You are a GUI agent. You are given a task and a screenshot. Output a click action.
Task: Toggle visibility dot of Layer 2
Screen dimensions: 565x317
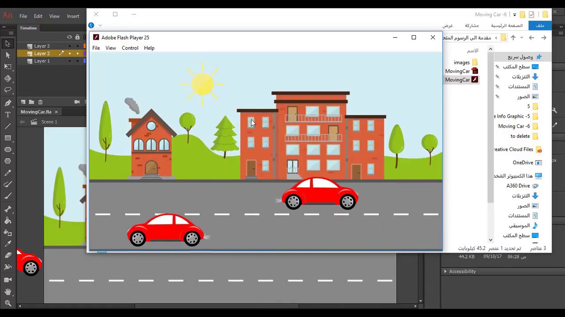69,53
